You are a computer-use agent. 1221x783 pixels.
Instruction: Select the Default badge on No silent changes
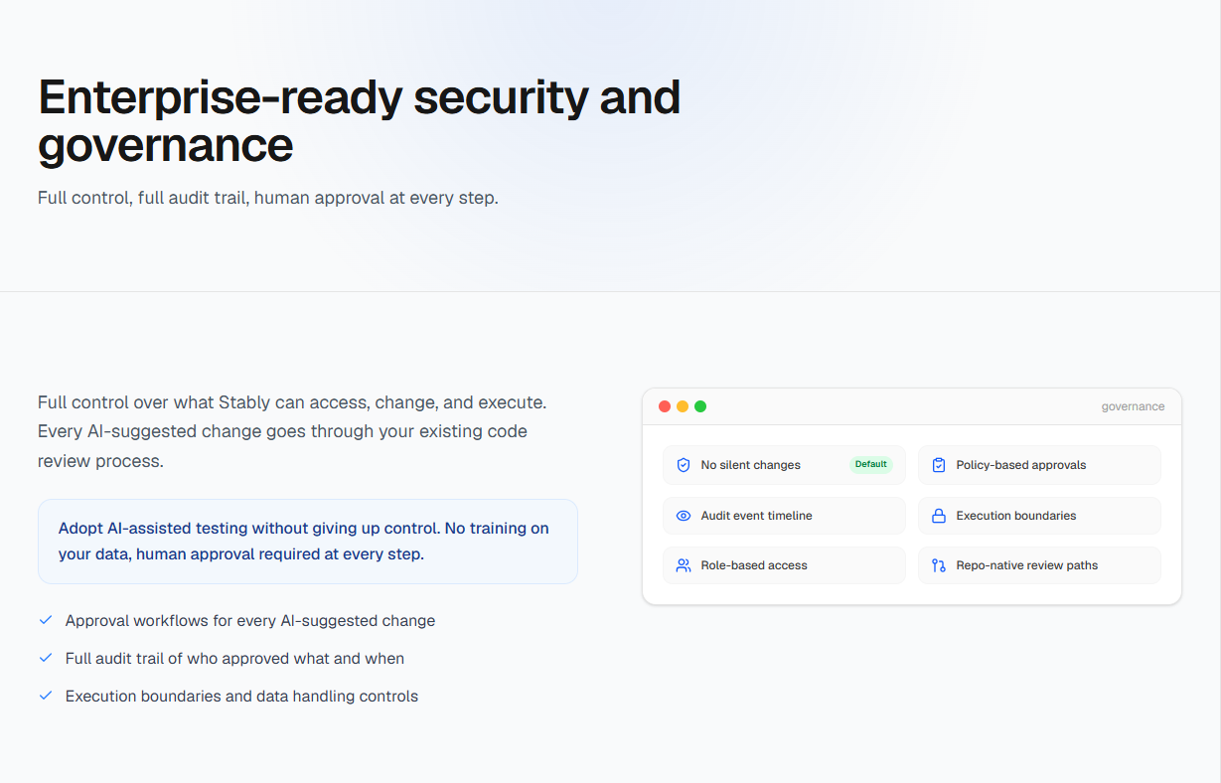pyautogui.click(x=871, y=464)
